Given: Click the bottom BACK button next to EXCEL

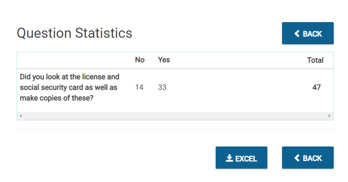Looking at the screenshot, I should click(x=307, y=158).
